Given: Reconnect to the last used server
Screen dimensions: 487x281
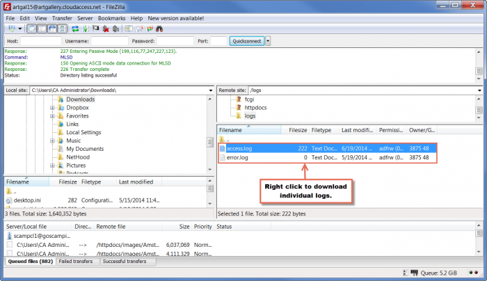Looking at the screenshot, I should pos(116,29).
